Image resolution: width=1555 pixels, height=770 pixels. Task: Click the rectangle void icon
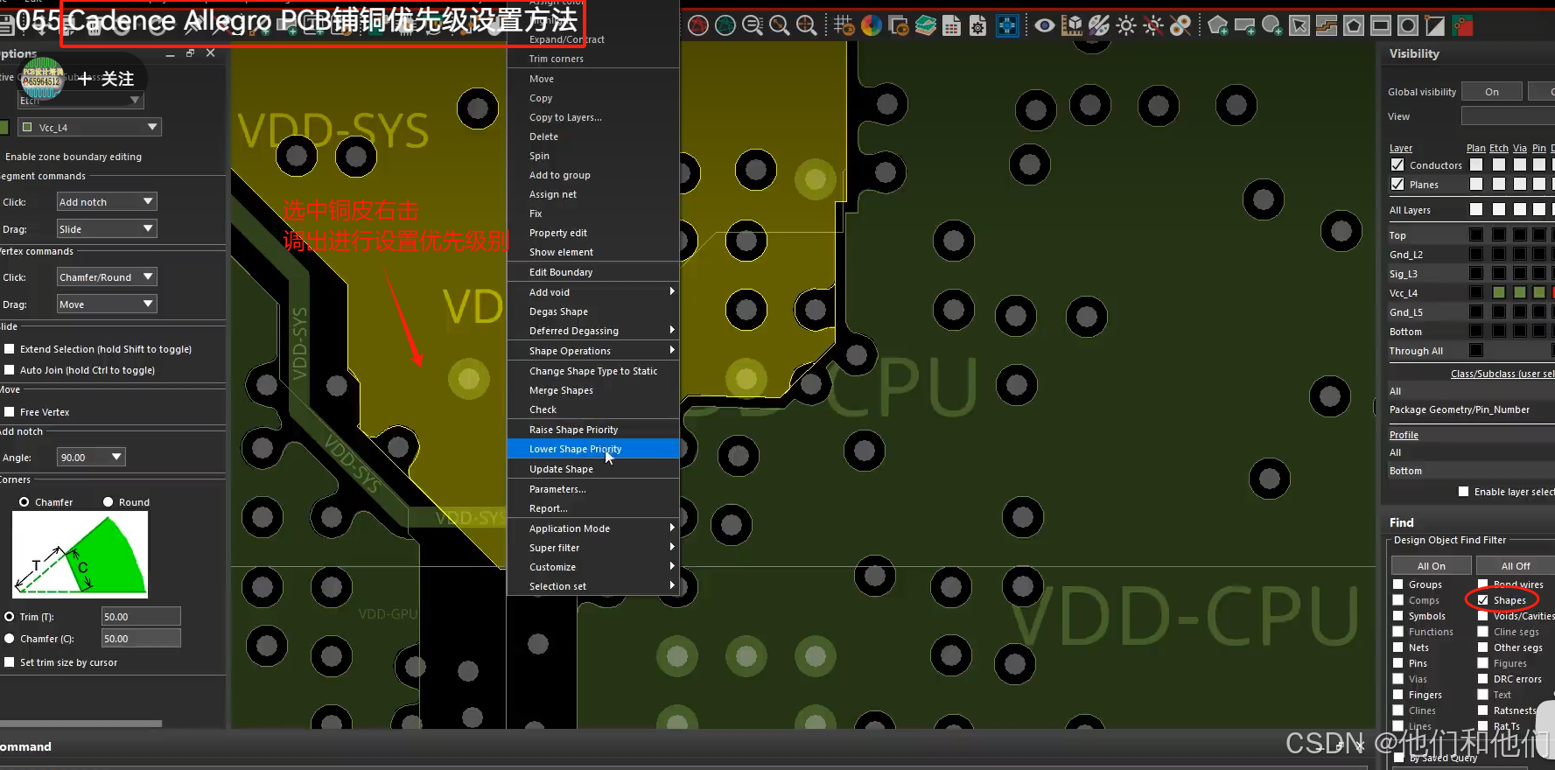click(1381, 25)
